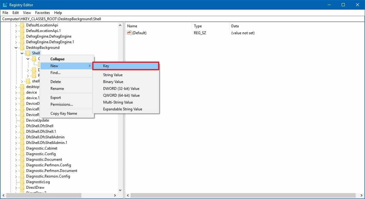Viewport: 365px width, 199px height.
Task: Click the folder icon next to DefaultLocationApi.1
Action: pyautogui.click(x=22, y=31)
